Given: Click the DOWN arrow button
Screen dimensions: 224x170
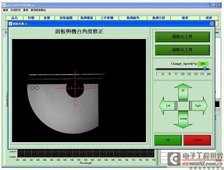Looking at the screenshot, I should [x=183, y=119].
